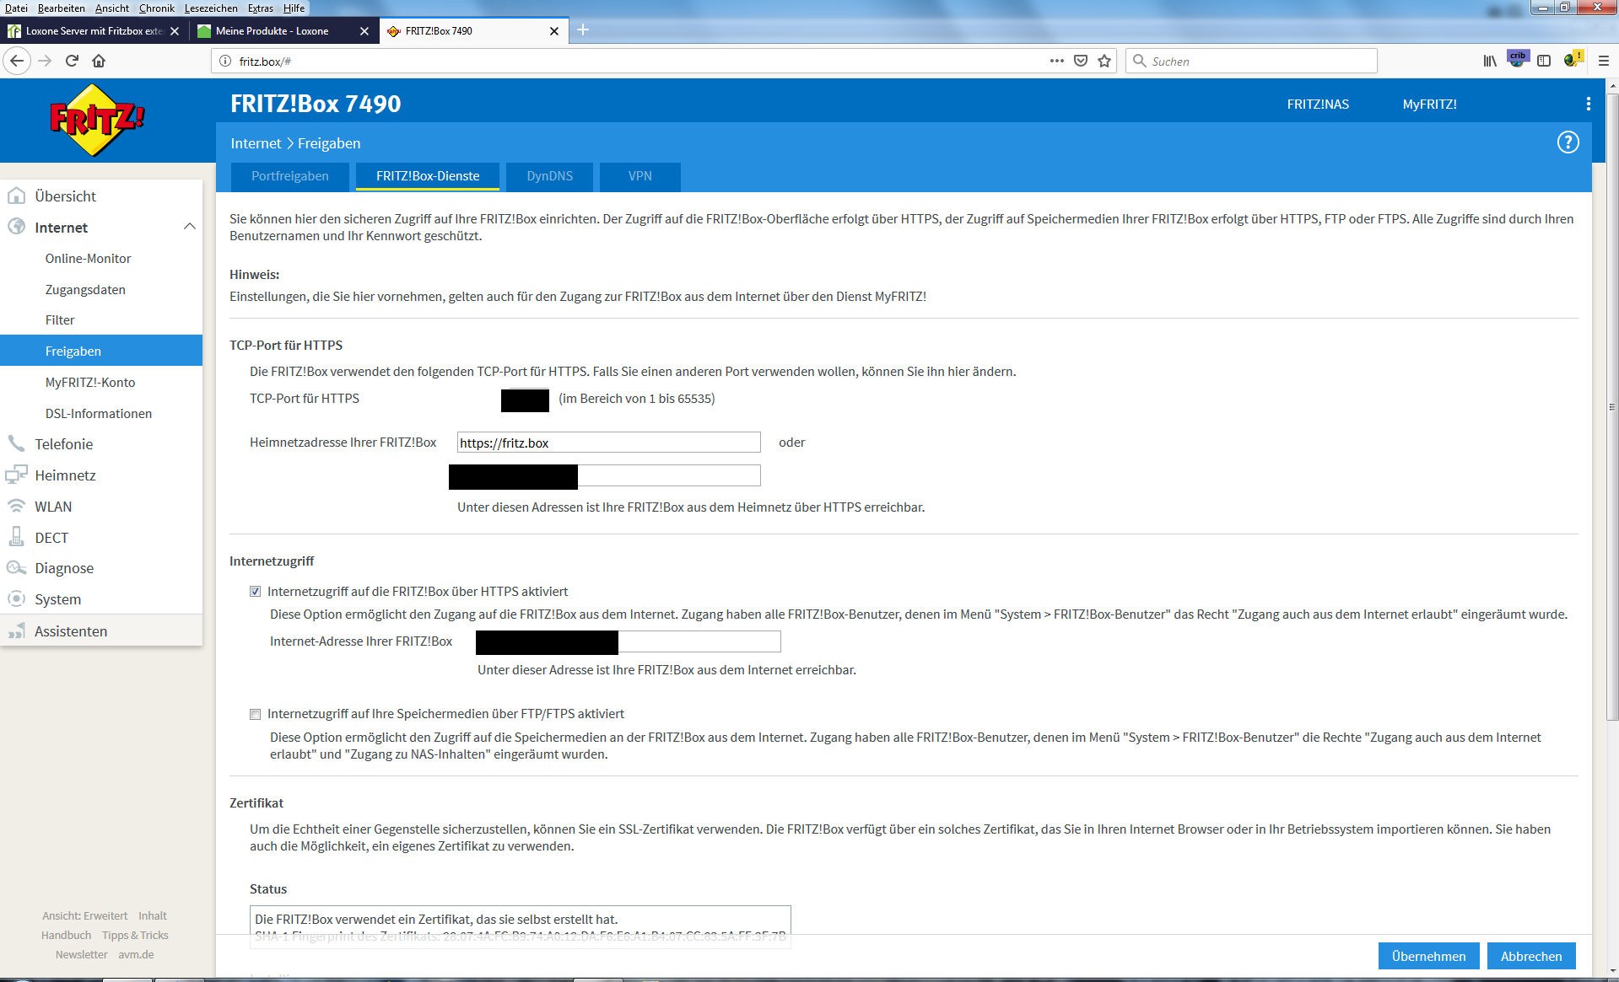Bookmark this page with the star icon
Image resolution: width=1619 pixels, height=982 pixels.
1104,61
